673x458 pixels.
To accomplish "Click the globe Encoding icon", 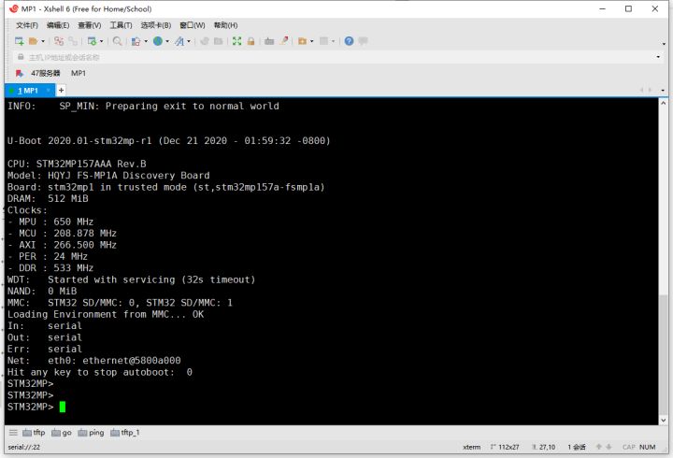I will pyautogui.click(x=158, y=41).
